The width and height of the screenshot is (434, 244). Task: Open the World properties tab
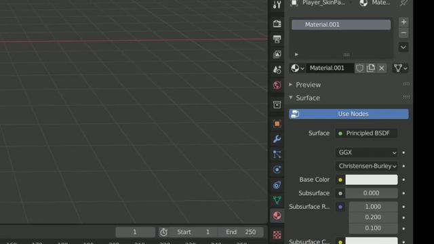point(277,85)
